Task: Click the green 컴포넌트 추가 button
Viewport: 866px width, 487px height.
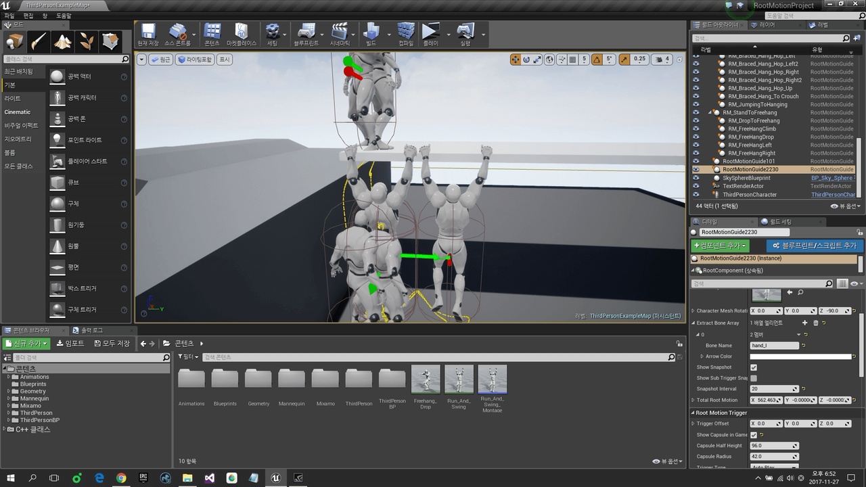Action: (x=719, y=246)
